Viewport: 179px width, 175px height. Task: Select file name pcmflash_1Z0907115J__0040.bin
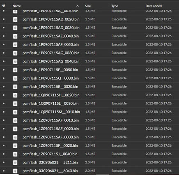tap(50, 154)
